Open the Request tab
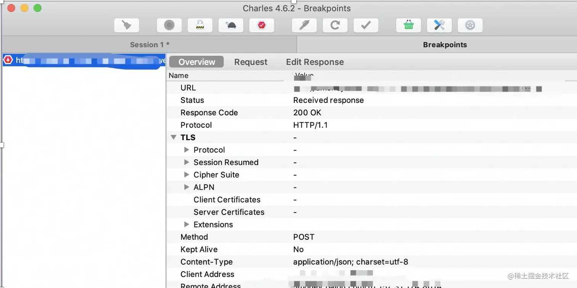This screenshot has width=577, height=288. pos(251,62)
